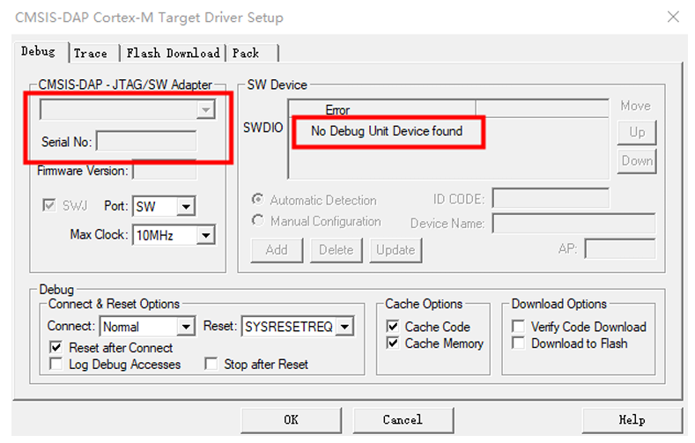Enable Stop after Reset

[211, 364]
